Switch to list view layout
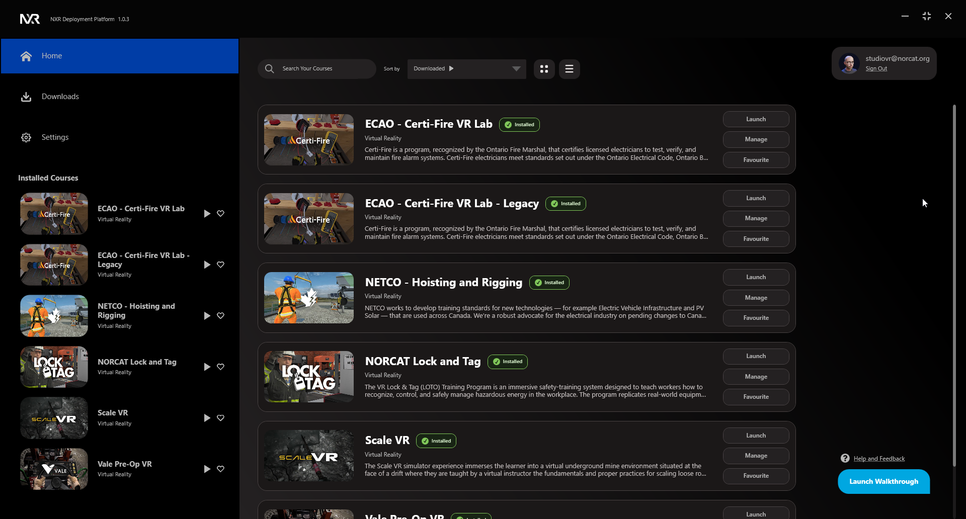This screenshot has width=966, height=519. [569, 69]
